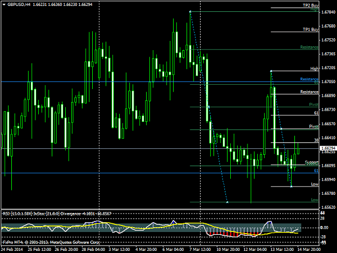
Task: Click the FxPro MT4 MetaQuotes copyright text
Action: [51, 242]
